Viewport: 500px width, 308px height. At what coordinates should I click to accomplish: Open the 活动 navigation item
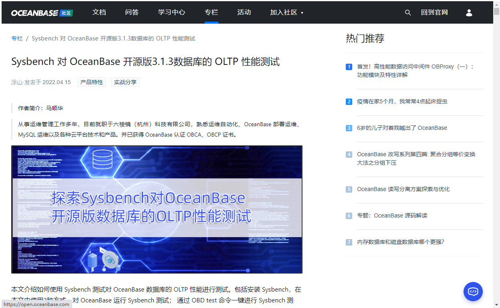click(244, 12)
